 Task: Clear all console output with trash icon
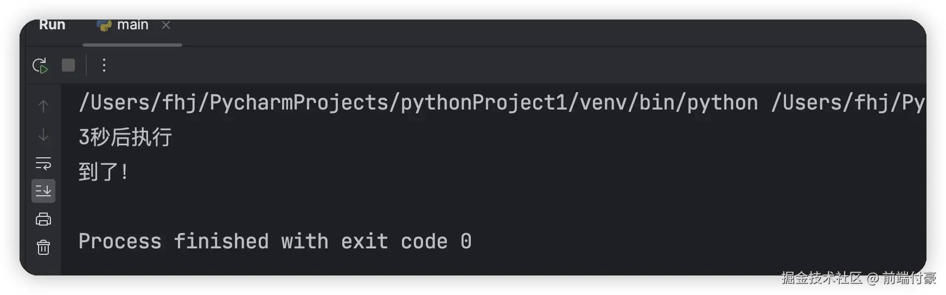[43, 248]
